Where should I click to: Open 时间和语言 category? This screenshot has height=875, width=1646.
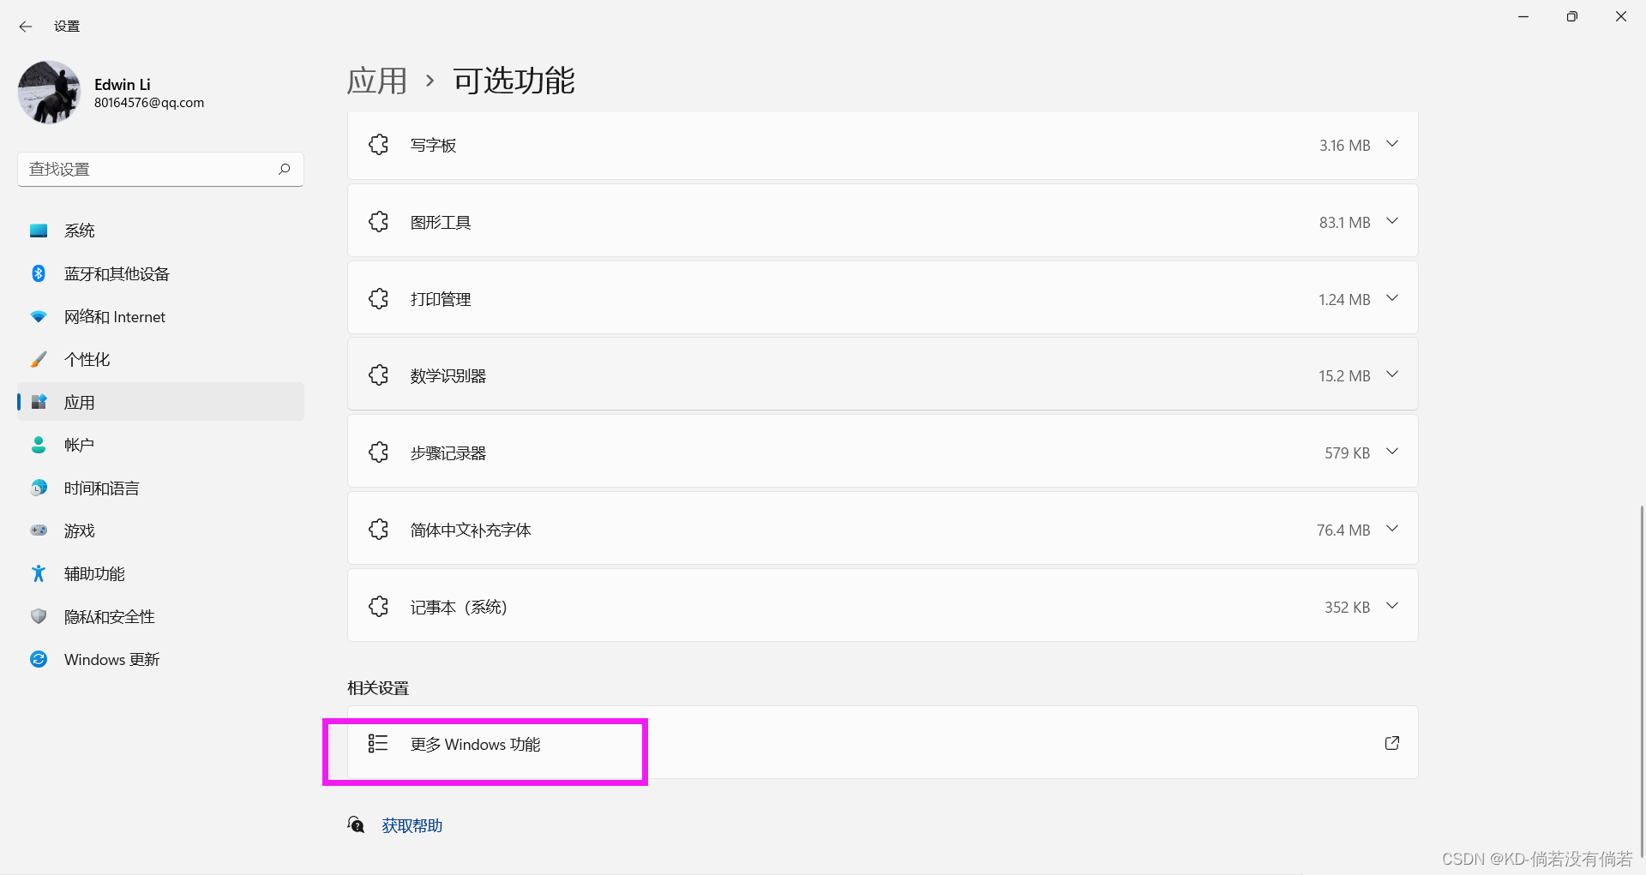[160, 488]
